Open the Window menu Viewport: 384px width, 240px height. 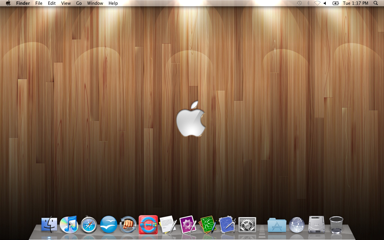tap(95, 3)
